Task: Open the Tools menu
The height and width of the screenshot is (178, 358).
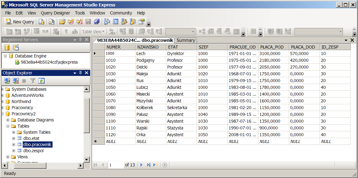Action: click(80, 13)
